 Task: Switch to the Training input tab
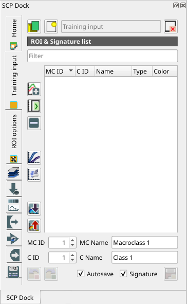[14, 80]
